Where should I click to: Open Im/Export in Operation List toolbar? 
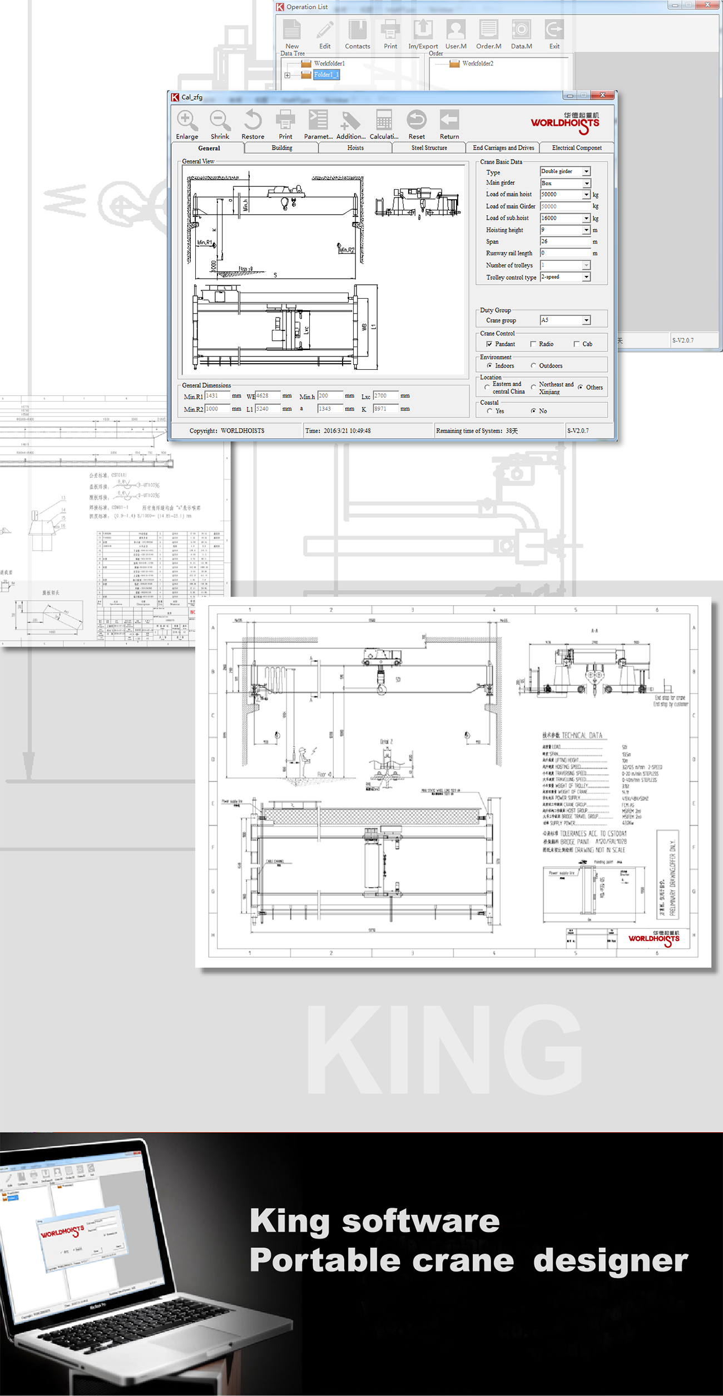point(423,29)
